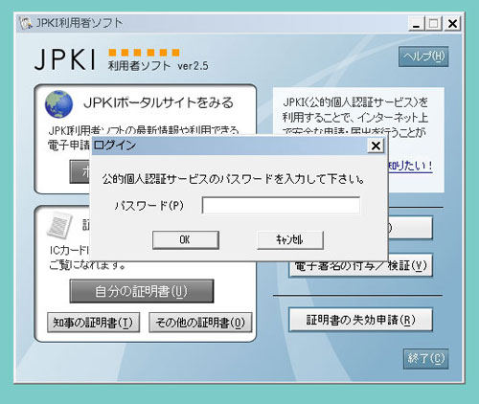
Task: Exit the app with 終了(C)
Action: [425, 359]
